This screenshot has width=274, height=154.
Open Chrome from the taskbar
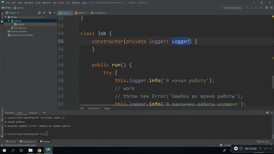(x=39, y=150)
